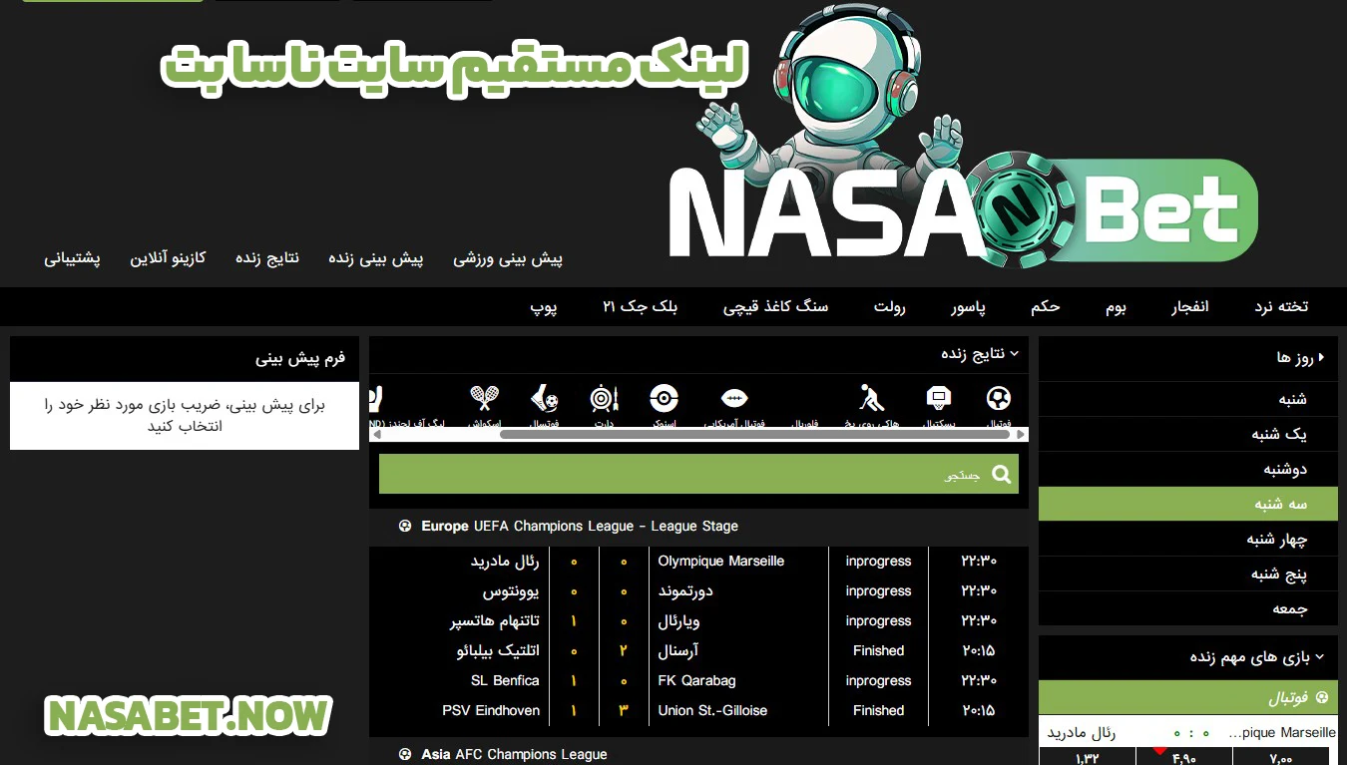This screenshot has width=1347, height=765.
Task: Select the American football sport icon
Action: click(x=734, y=400)
